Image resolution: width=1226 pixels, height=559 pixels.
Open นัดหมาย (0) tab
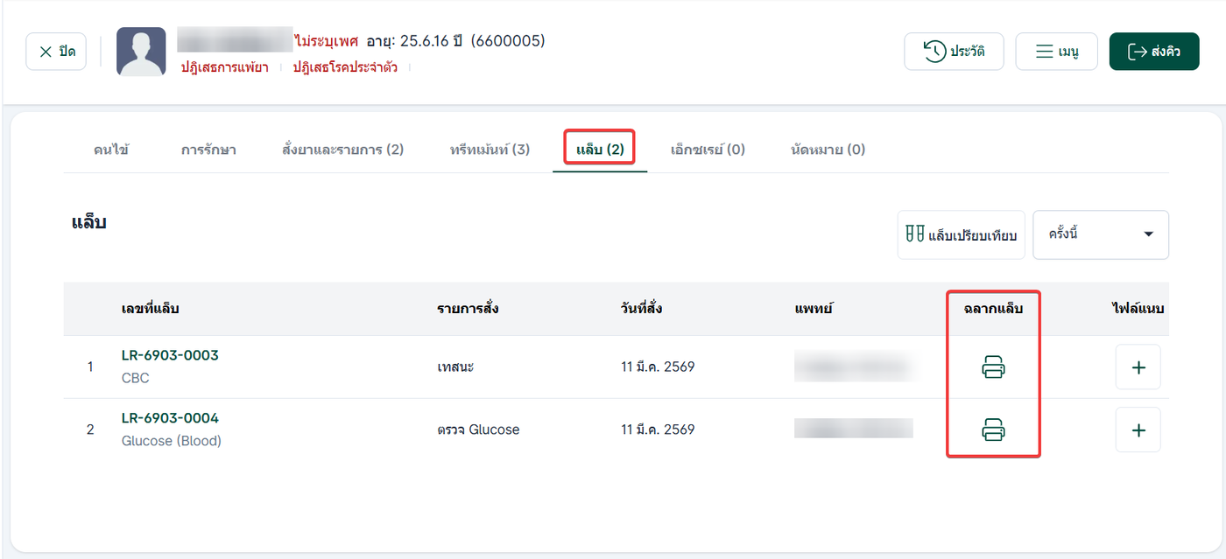(828, 150)
